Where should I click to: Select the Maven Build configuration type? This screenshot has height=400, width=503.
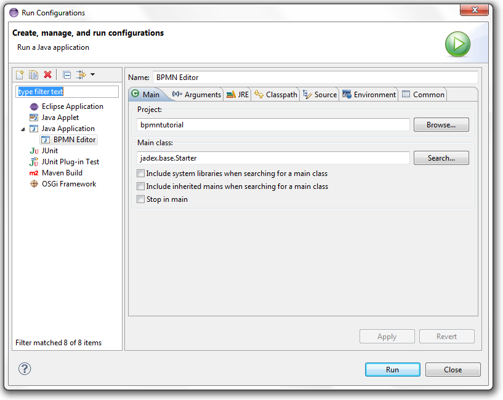point(62,173)
